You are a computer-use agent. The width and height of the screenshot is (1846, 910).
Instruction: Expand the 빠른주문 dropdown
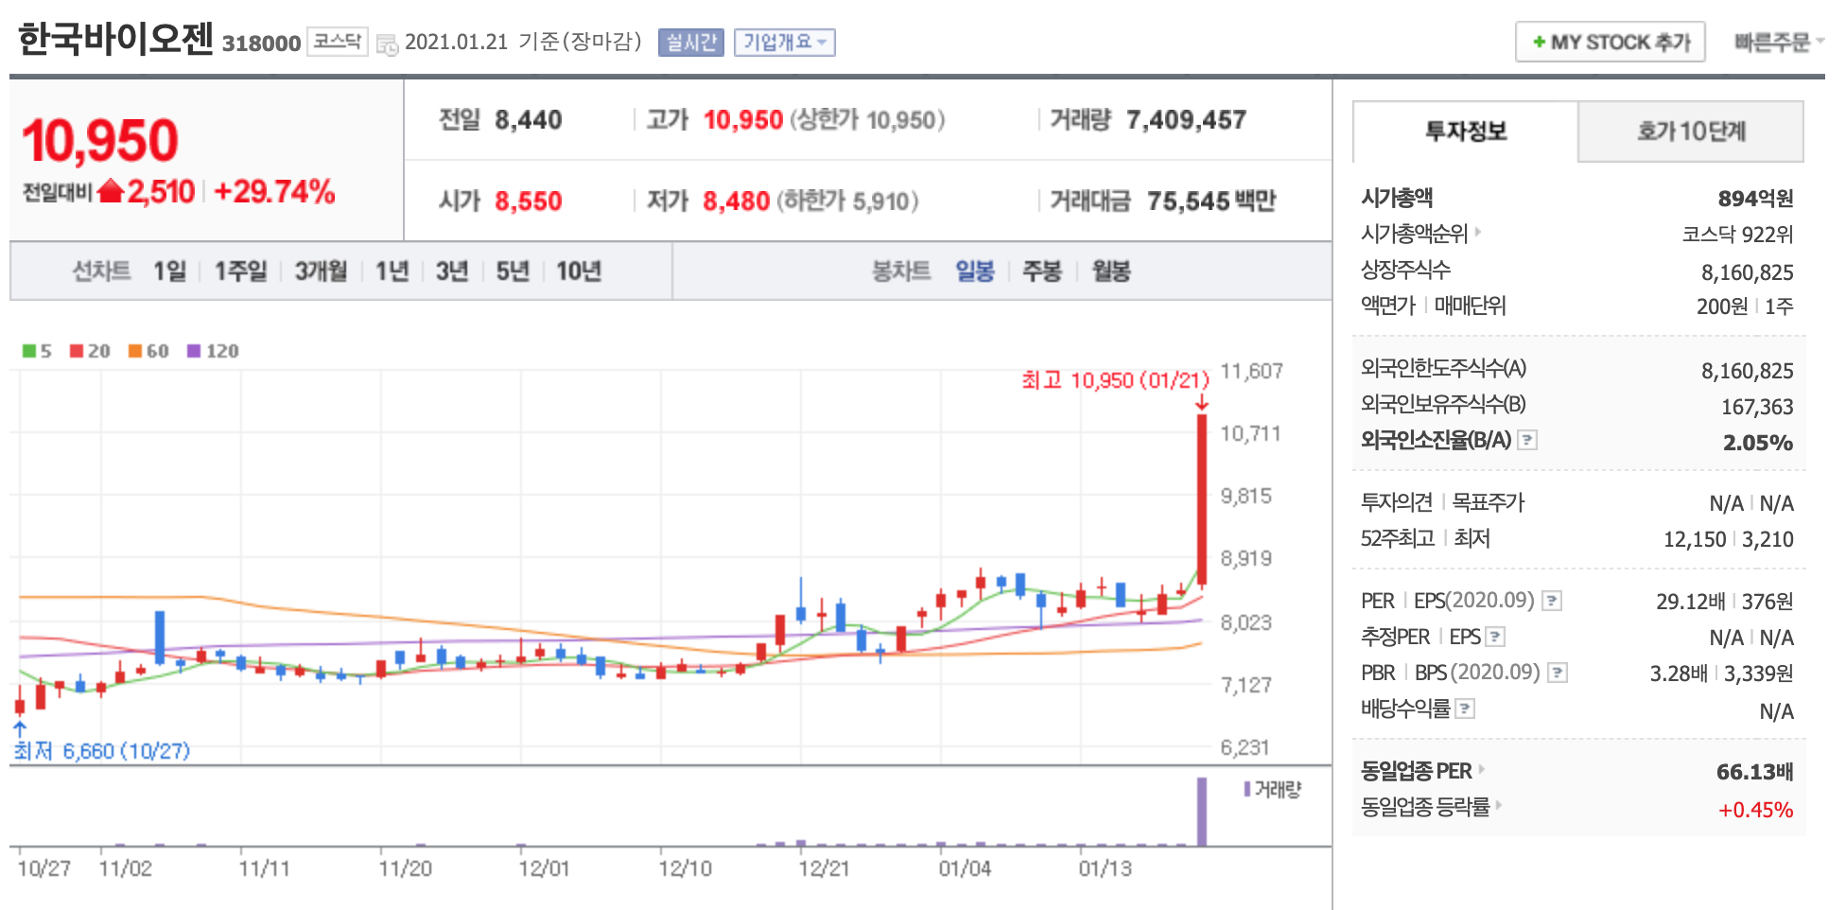[1778, 43]
